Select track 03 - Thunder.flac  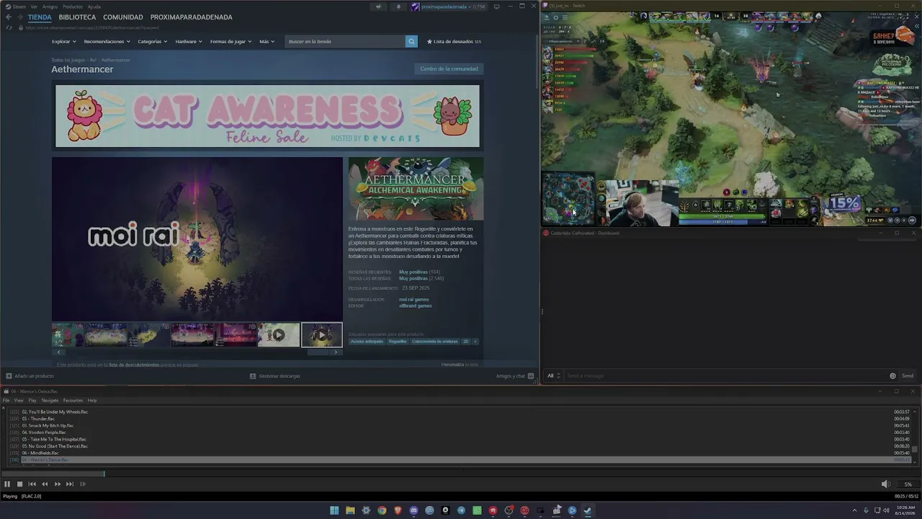tap(461, 419)
